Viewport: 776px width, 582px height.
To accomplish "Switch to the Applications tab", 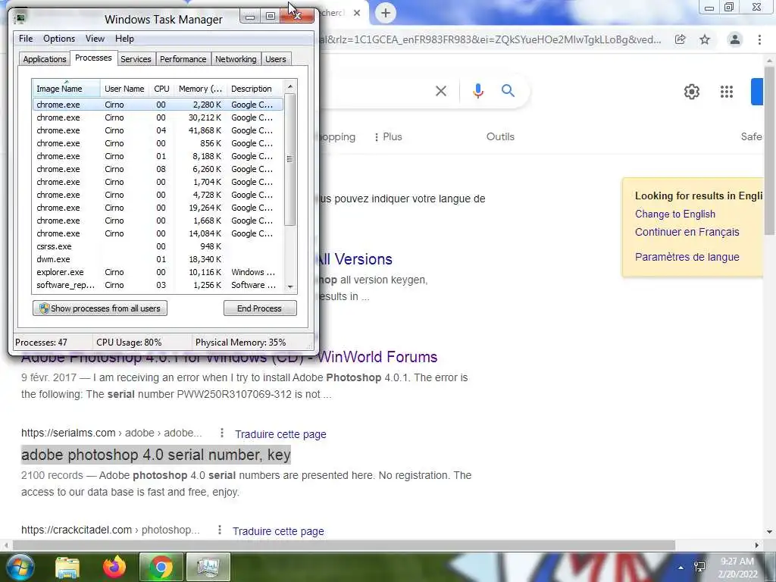I will [45, 59].
